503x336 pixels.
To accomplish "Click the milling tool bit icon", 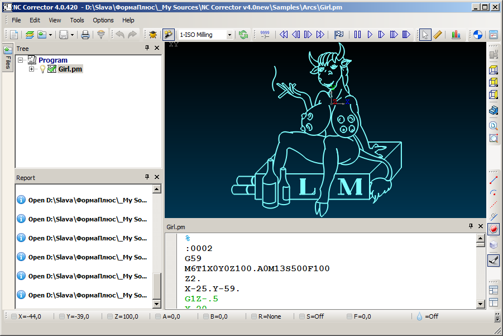I will [x=101, y=34].
